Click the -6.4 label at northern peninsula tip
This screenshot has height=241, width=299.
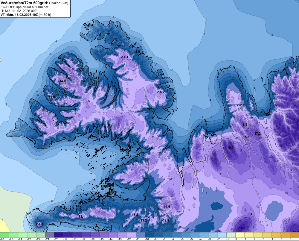90,25
